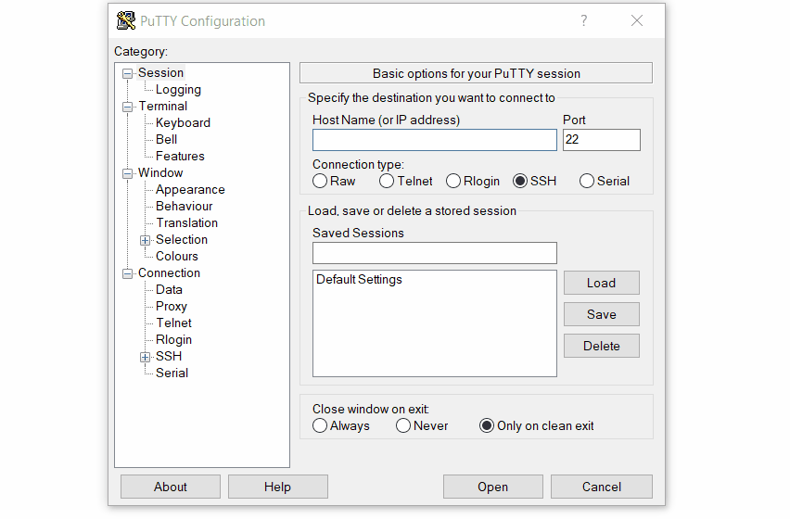Close the PuTTY Configuration dialog
The image size is (790, 519).
(637, 20)
